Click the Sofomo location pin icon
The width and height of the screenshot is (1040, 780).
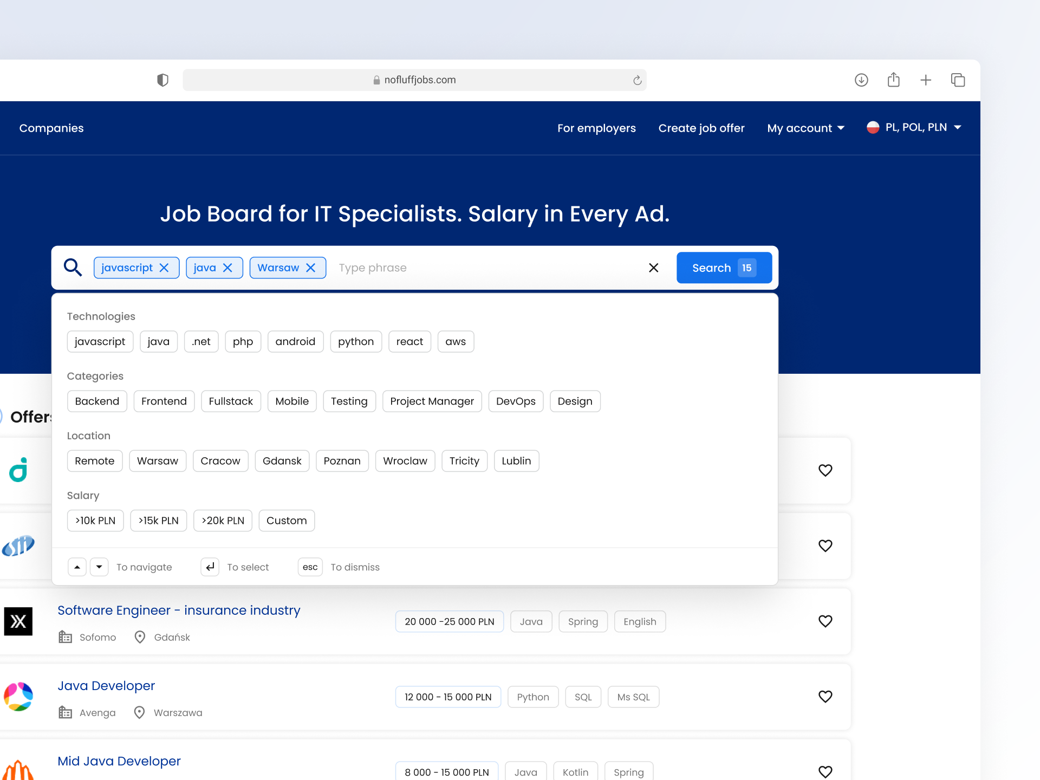click(x=140, y=637)
